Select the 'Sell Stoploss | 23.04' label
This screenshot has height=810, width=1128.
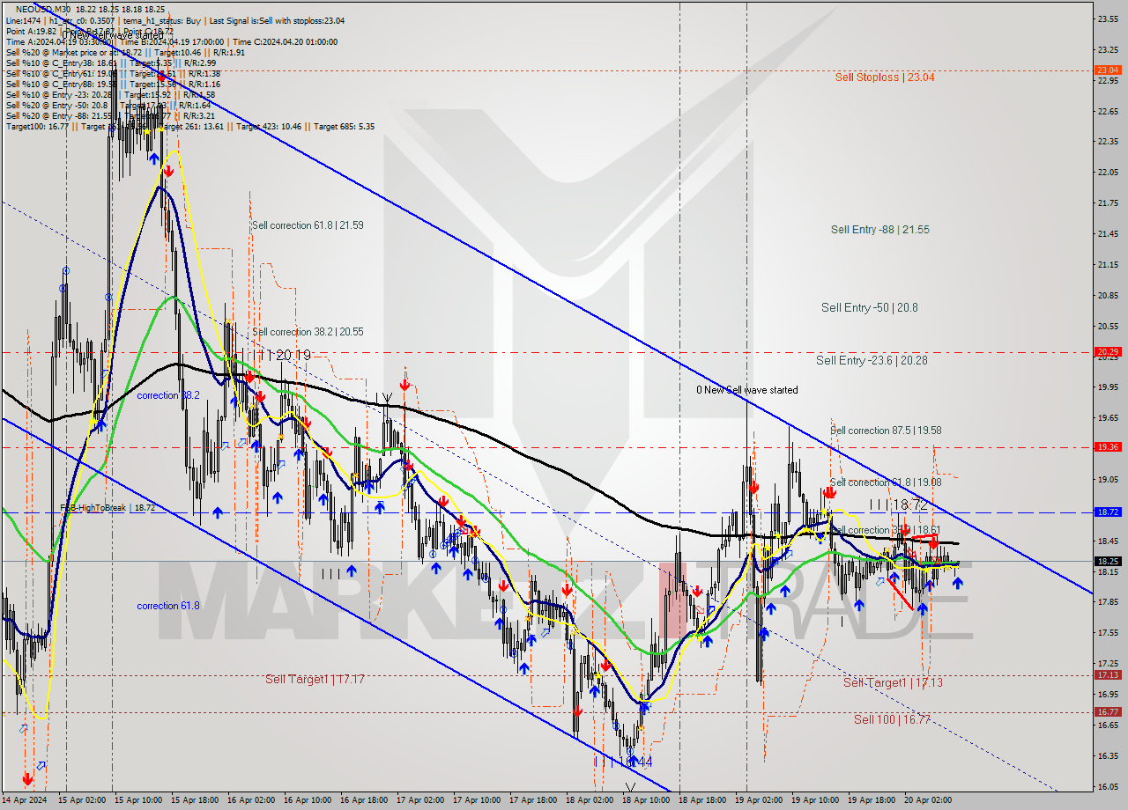click(885, 77)
